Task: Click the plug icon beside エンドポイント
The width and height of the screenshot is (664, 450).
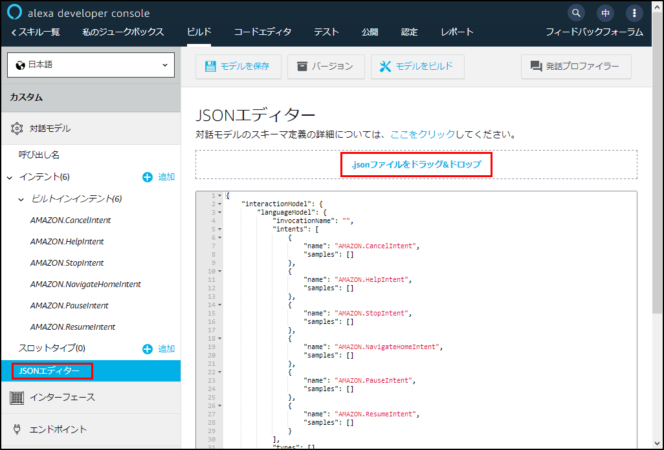Action: (x=17, y=430)
